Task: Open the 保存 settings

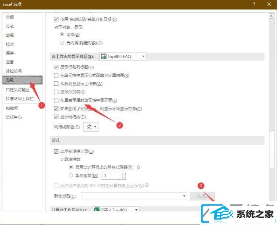Action: coord(10,53)
